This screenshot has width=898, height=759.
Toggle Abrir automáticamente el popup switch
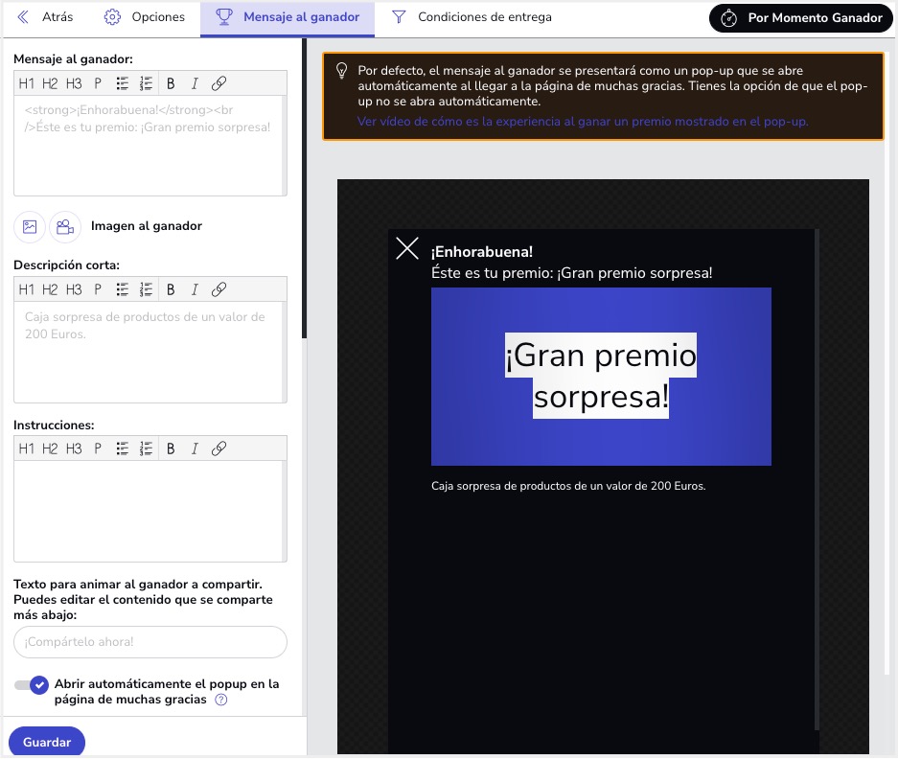[32, 685]
